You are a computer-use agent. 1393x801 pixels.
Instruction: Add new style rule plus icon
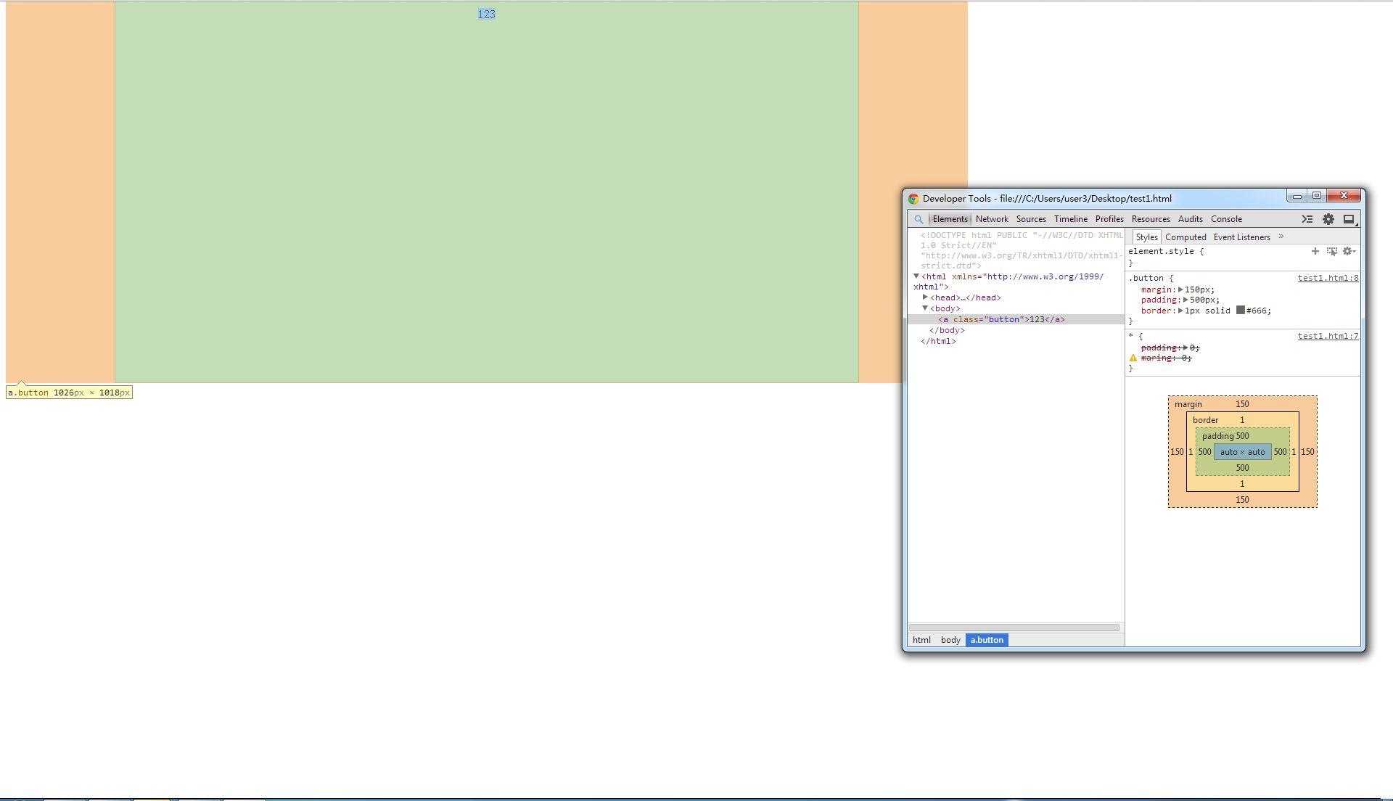(x=1315, y=251)
